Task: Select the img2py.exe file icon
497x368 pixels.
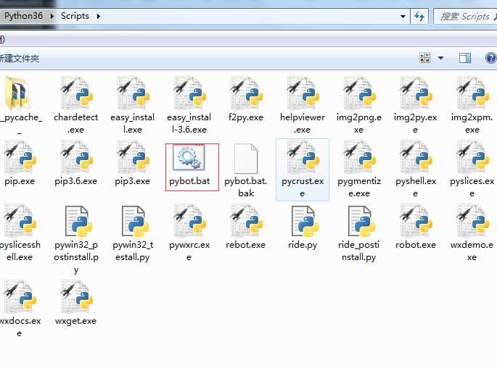Action: pos(416,92)
